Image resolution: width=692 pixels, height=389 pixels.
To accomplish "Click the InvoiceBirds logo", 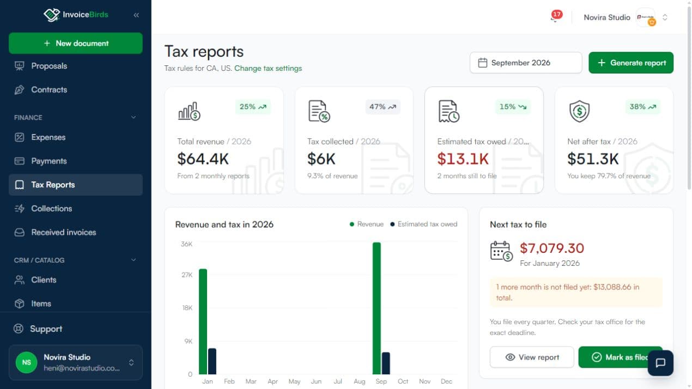I will pos(76,15).
